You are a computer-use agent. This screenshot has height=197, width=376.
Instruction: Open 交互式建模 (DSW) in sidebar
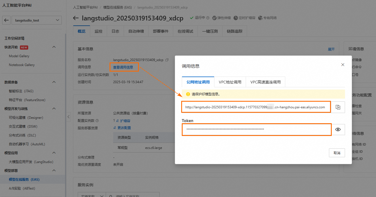pos(23,126)
